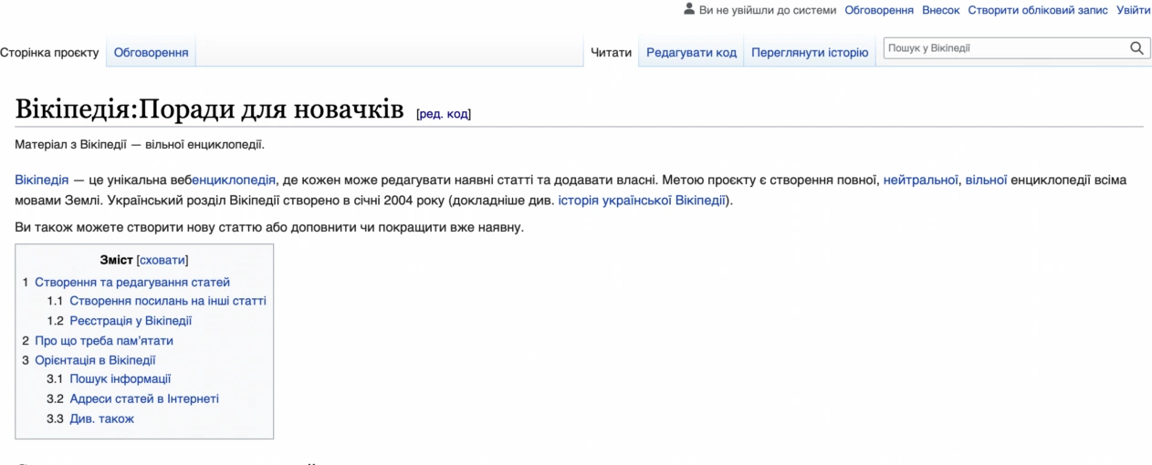Jump to Орієнтація в Вікіпедії section
The image size is (1152, 465).
point(95,360)
